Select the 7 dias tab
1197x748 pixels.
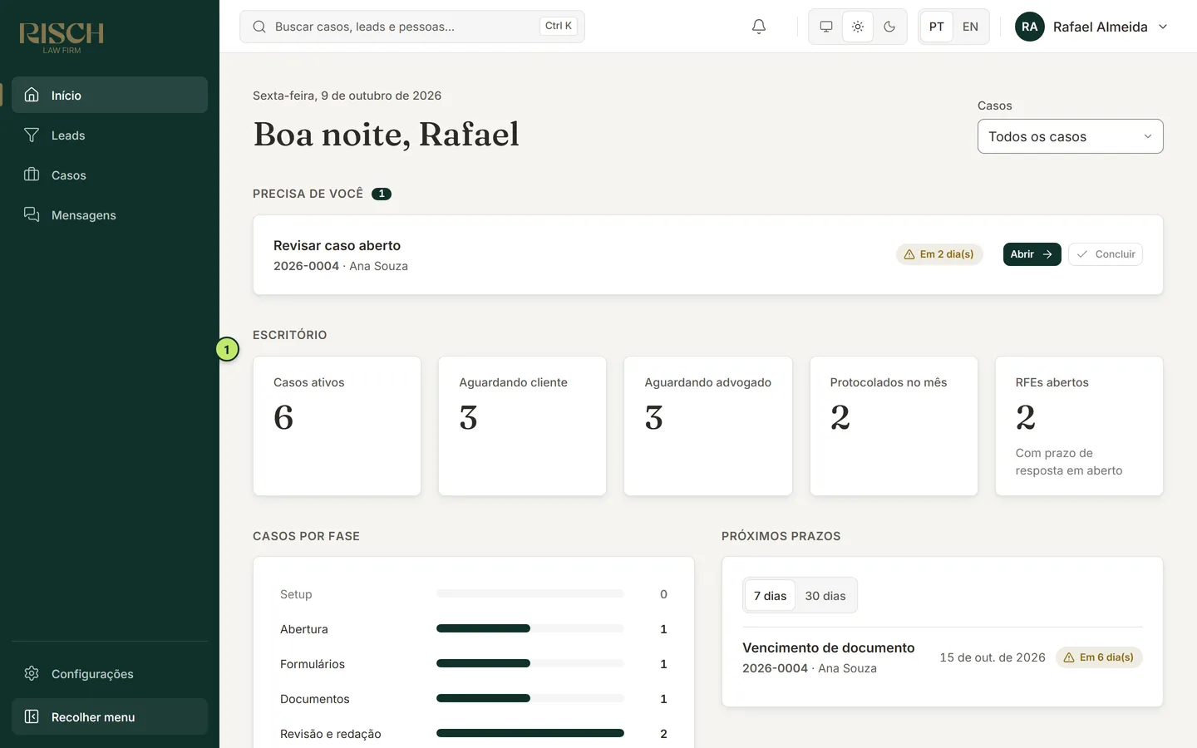tap(770, 596)
